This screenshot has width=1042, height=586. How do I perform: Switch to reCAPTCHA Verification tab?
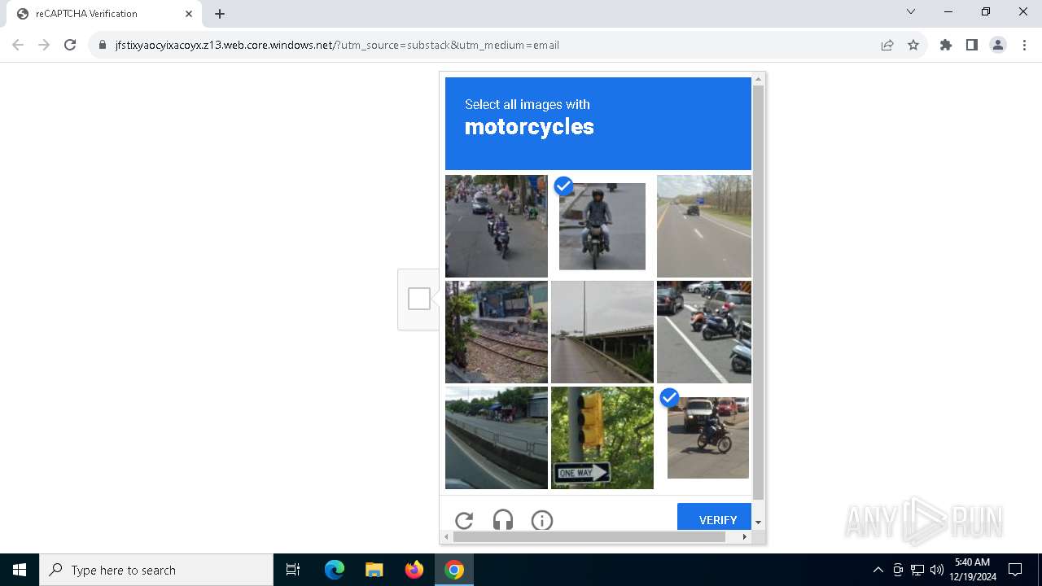[103, 14]
